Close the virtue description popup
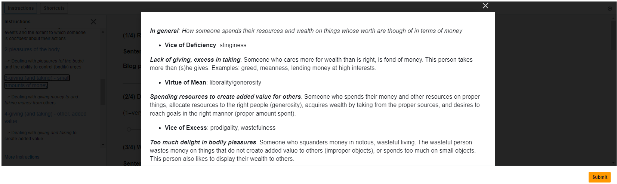This screenshot has height=184, width=617. coord(485,6)
